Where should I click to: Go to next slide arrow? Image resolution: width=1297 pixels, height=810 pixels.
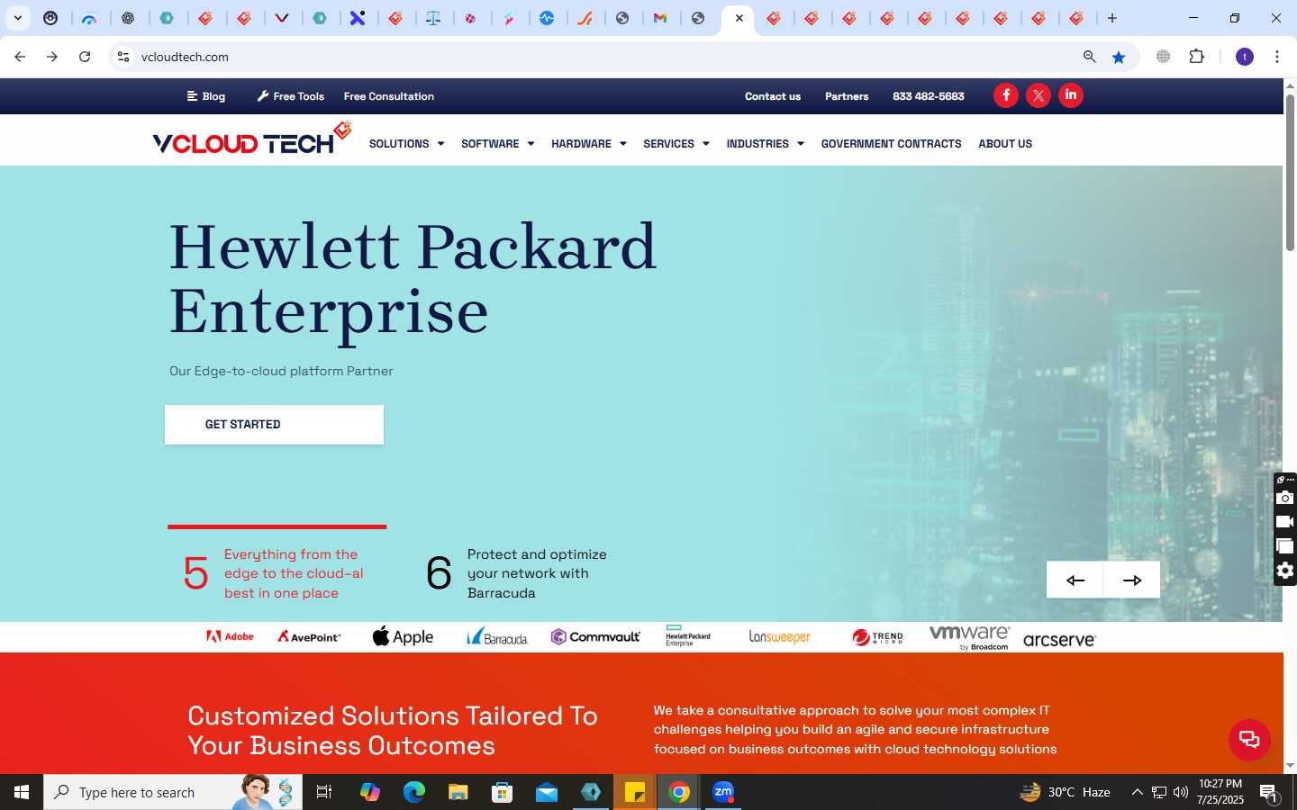click(1132, 580)
